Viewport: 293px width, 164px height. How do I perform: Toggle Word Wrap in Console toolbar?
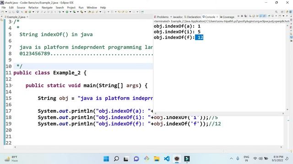pos(257,16)
